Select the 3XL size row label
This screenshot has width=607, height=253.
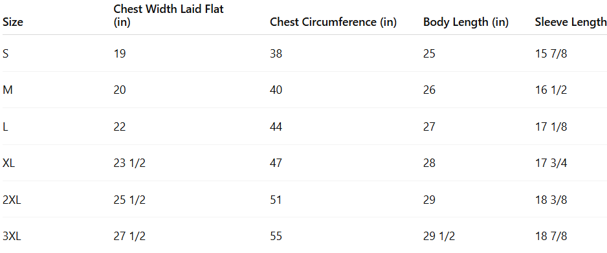coord(12,236)
